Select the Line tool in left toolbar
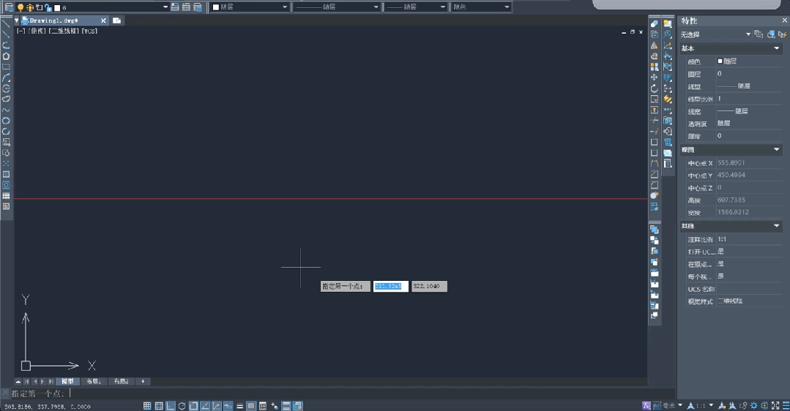This screenshot has width=790, height=411. [6, 24]
